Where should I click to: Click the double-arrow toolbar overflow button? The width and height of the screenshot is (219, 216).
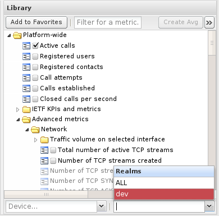point(209,22)
